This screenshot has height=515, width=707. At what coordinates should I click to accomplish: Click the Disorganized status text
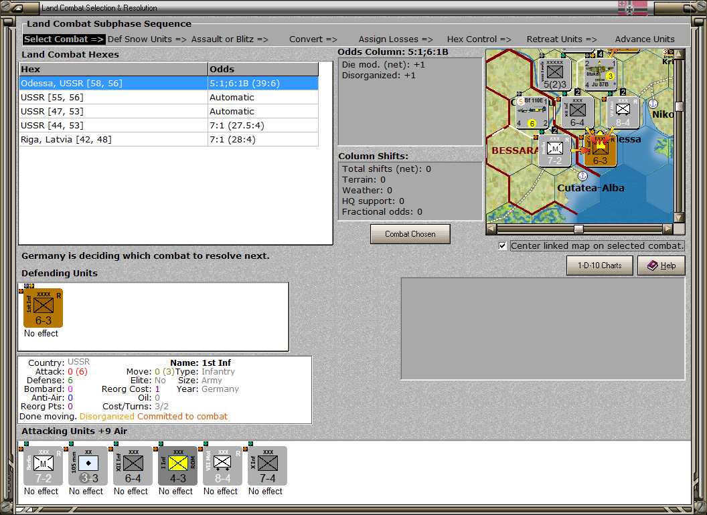point(107,416)
